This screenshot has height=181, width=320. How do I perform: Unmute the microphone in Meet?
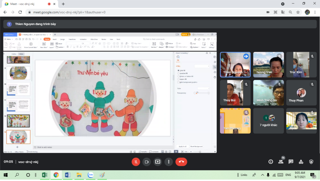[136, 162]
